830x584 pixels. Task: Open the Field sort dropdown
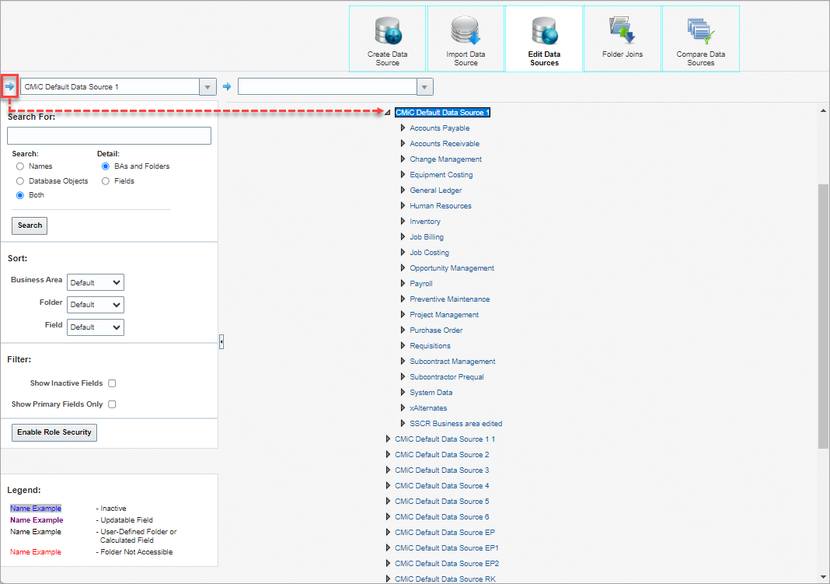click(x=96, y=327)
